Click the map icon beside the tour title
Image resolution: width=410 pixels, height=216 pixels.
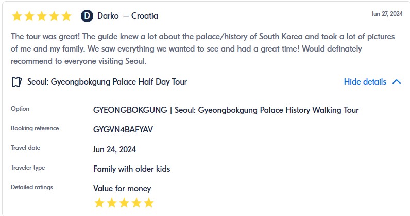[17, 81]
